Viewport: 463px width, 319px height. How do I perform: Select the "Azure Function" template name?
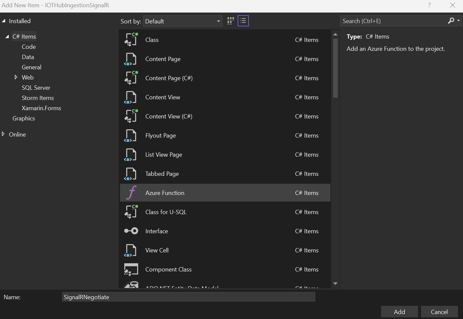(x=165, y=193)
